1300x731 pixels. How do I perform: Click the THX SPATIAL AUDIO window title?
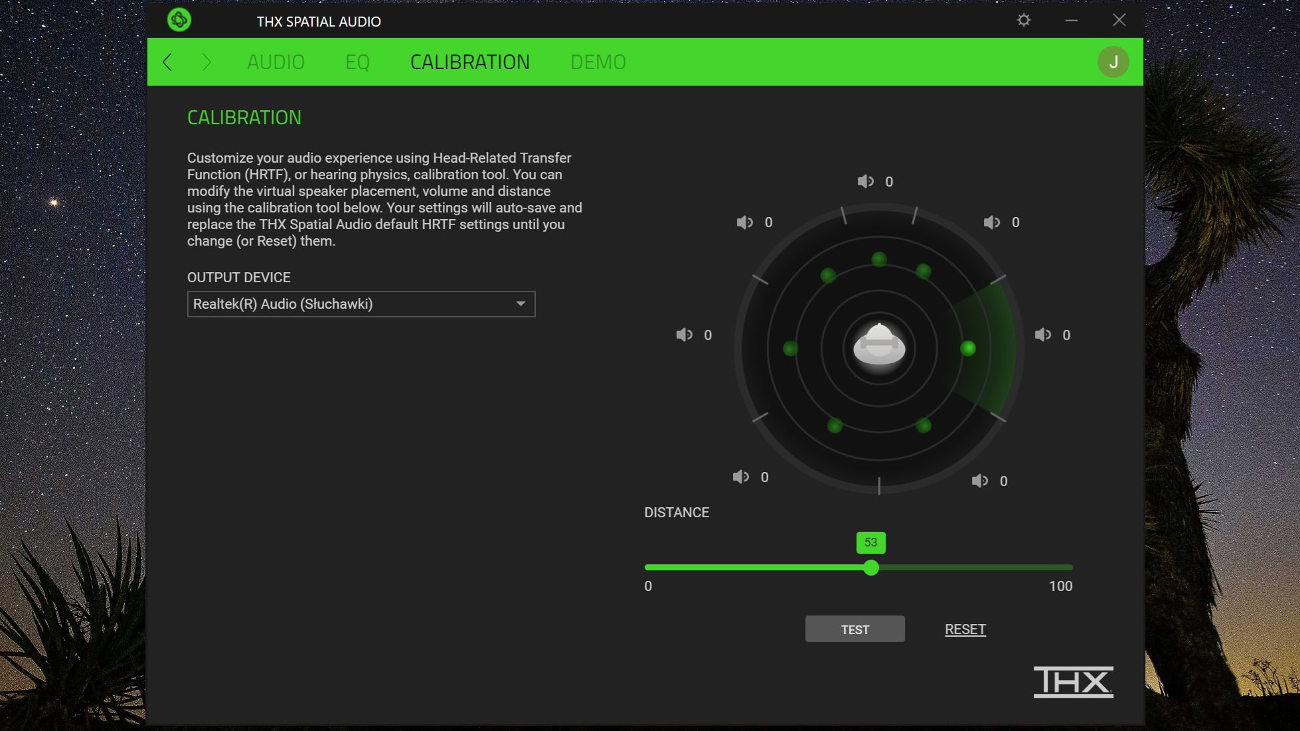(319, 22)
